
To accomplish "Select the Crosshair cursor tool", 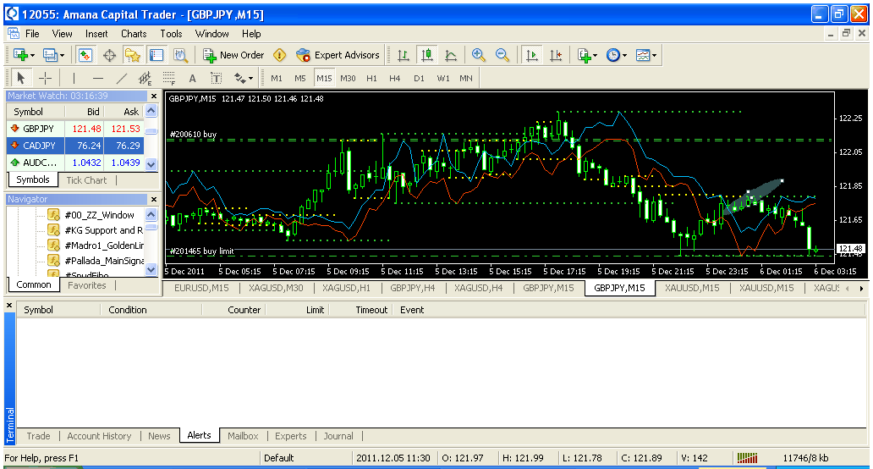I will coord(46,78).
